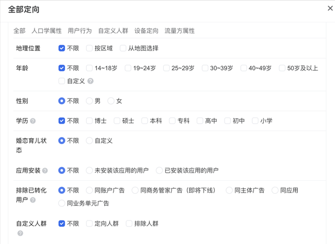
Task: Select 同主体广告 radio
Action: coord(229,191)
